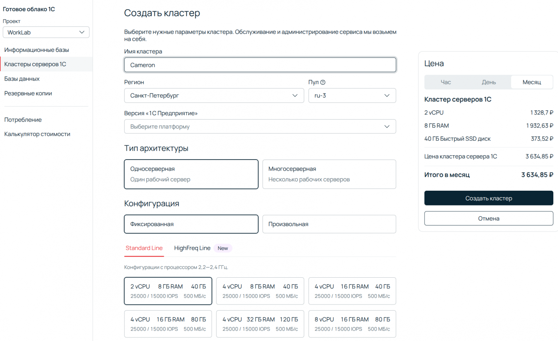This screenshot has height=341, width=558.
Task: Select Многосерверная architecture type
Action: [x=329, y=174]
